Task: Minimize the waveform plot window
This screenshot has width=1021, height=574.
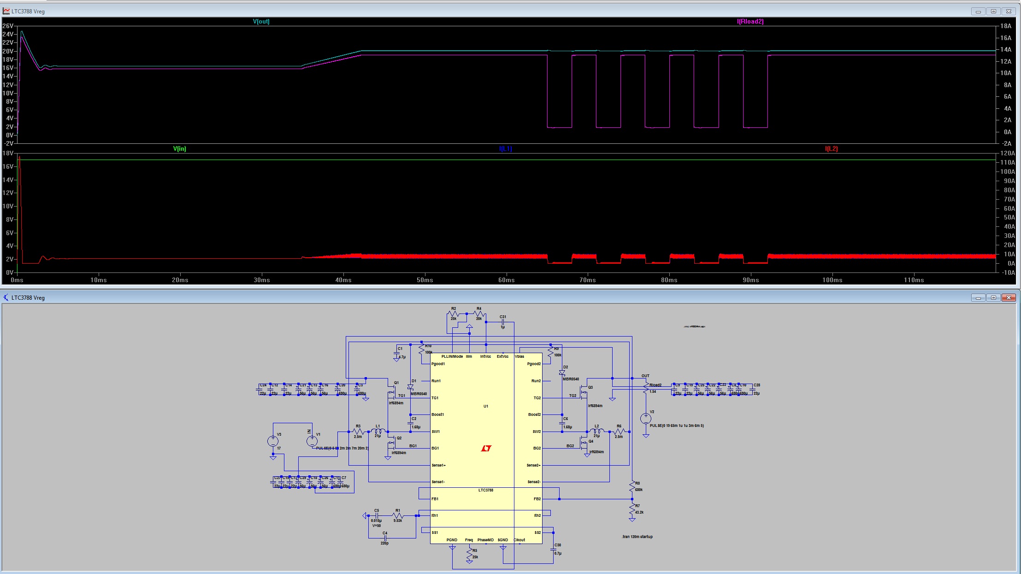Action: click(x=978, y=12)
